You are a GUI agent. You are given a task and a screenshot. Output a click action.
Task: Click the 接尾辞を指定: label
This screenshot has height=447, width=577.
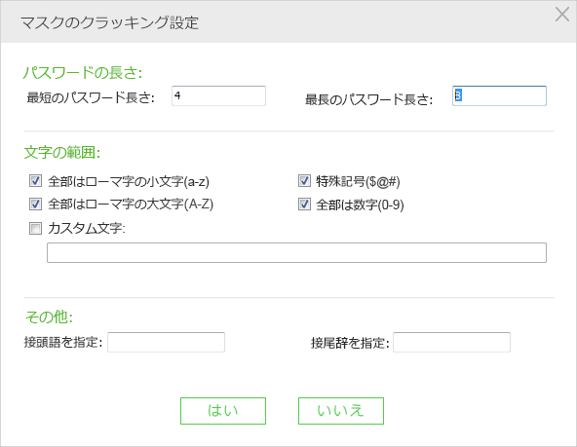(350, 343)
